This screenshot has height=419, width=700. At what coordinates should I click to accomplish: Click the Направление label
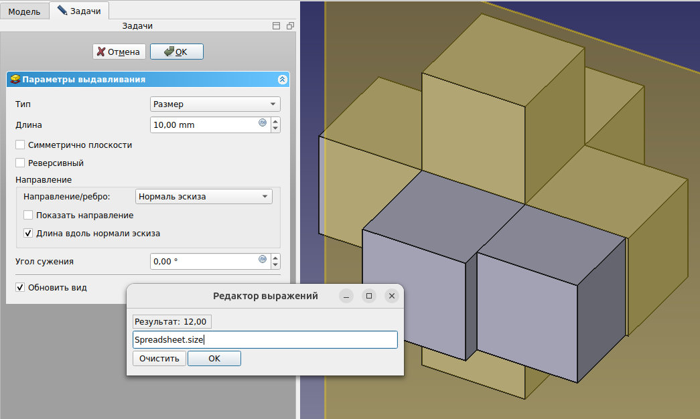pos(44,180)
